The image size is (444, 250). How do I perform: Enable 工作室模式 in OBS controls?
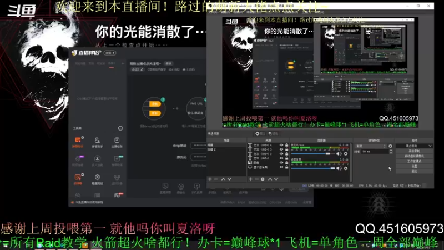[414, 161]
